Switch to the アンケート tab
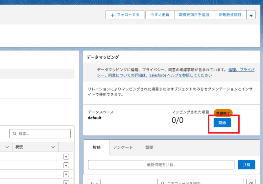Screen dimensions: 263x184 pos(123,148)
